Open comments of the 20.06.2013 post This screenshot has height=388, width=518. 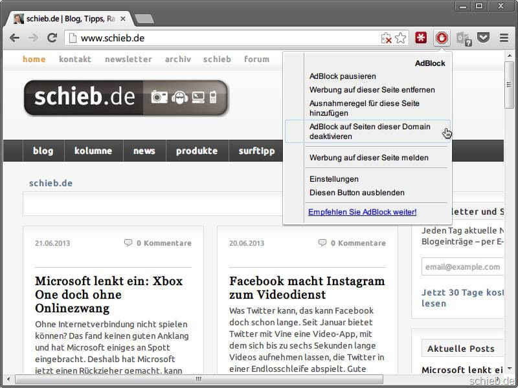(359, 243)
